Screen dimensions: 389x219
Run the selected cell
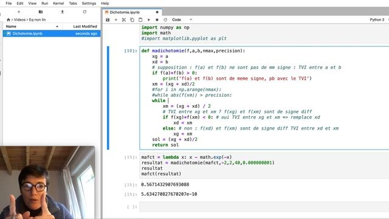click(x=149, y=19)
